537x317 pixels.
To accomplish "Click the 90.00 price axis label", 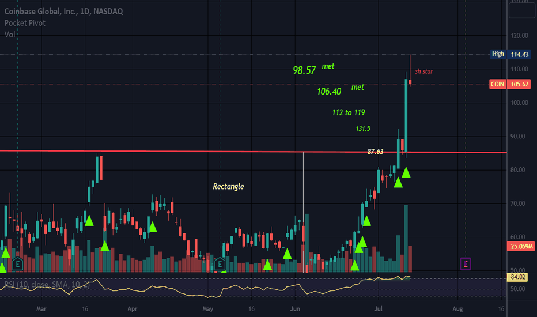I will click(517, 136).
